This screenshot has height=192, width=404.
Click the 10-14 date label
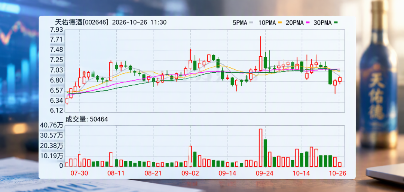pyautogui.click(x=301, y=173)
